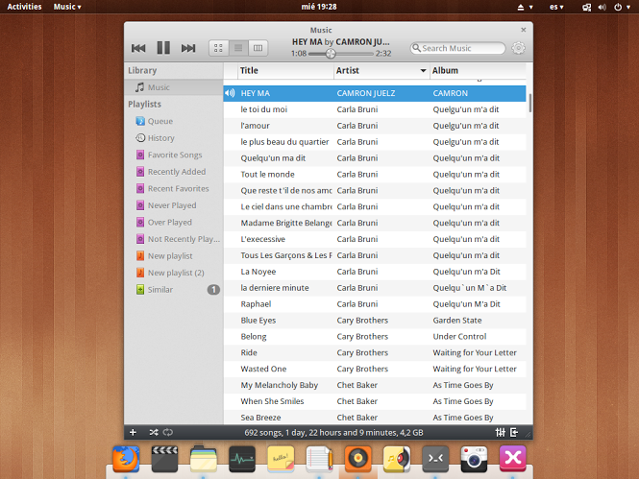The width and height of the screenshot is (639, 479).
Task: Open the system monitor dock icon
Action: click(x=242, y=459)
